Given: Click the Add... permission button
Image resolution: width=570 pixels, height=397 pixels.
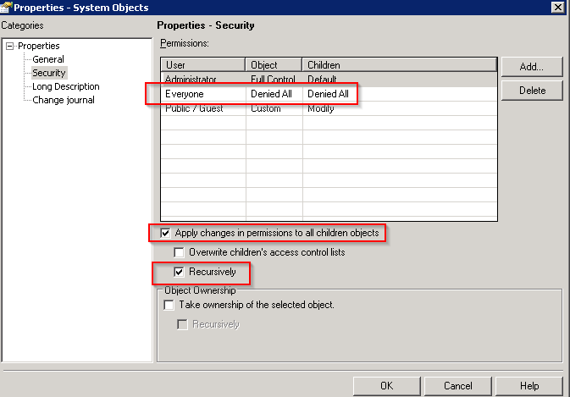Looking at the screenshot, I should tap(531, 67).
